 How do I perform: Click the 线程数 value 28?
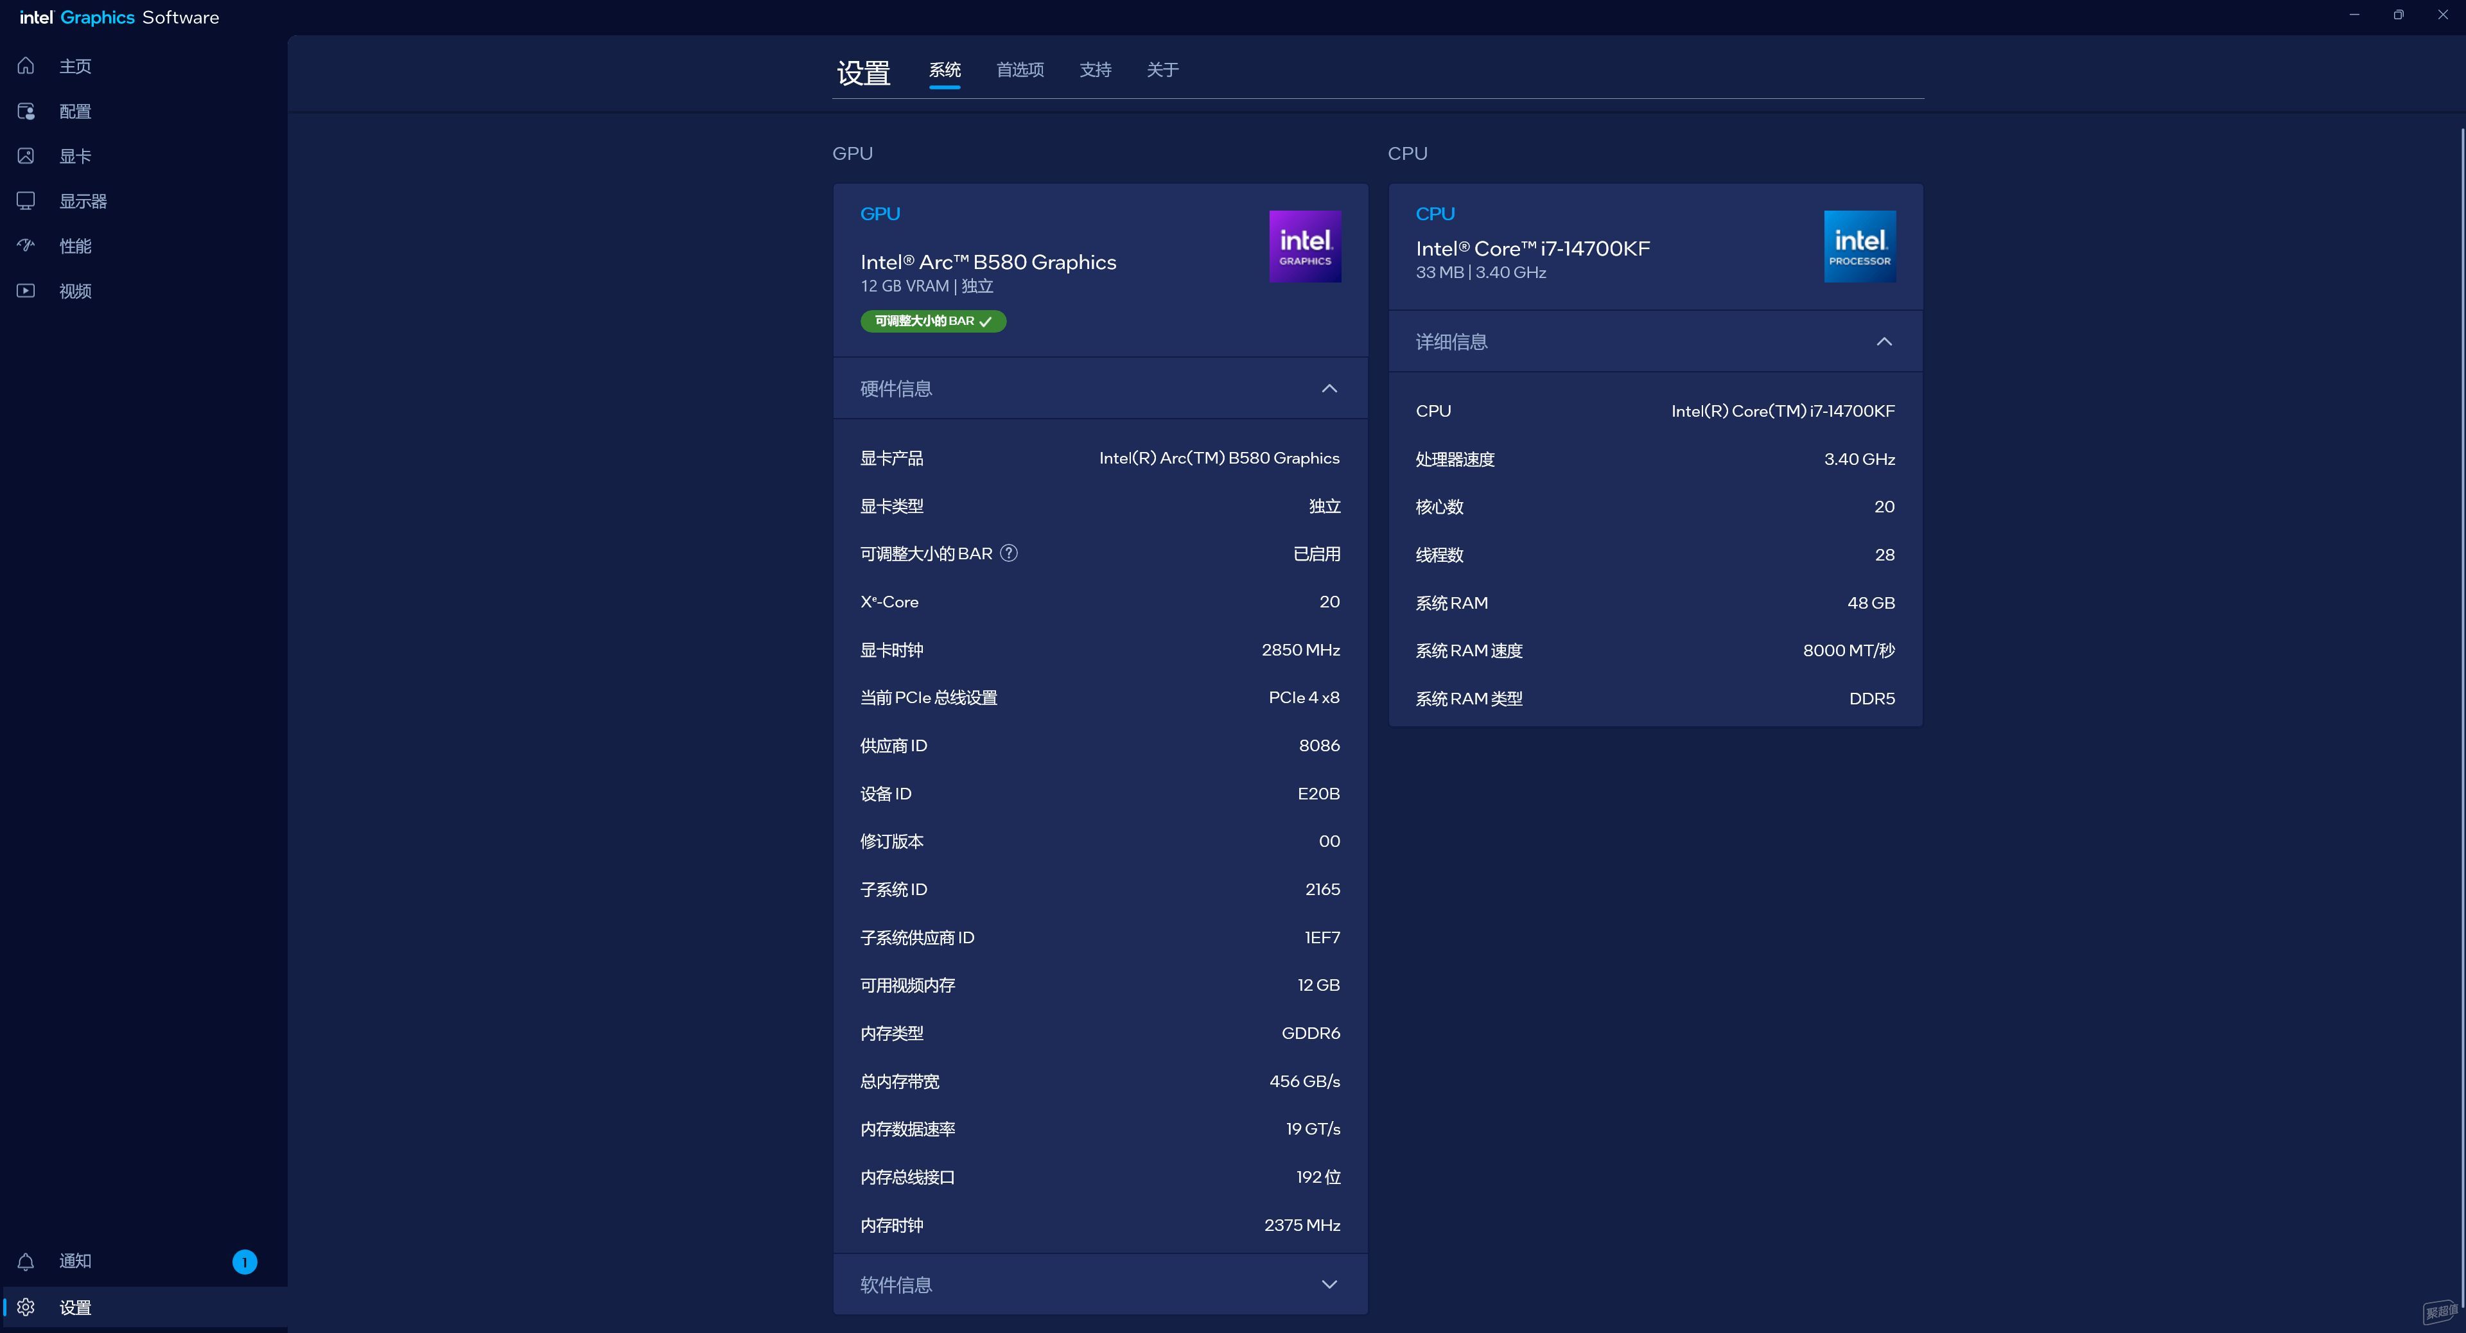click(x=1884, y=555)
